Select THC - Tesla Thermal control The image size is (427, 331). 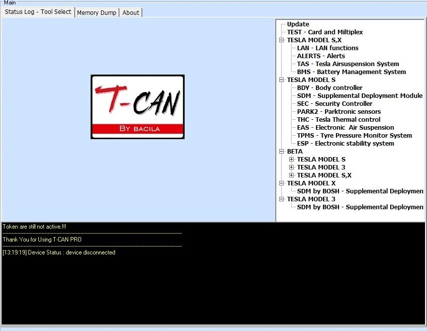[x=338, y=119]
